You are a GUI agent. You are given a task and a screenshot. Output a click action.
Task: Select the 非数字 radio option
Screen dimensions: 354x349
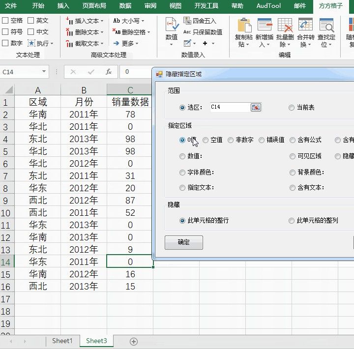231,140
